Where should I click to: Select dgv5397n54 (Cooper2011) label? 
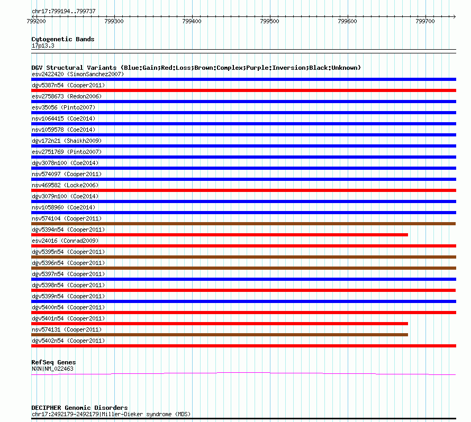pyautogui.click(x=68, y=274)
